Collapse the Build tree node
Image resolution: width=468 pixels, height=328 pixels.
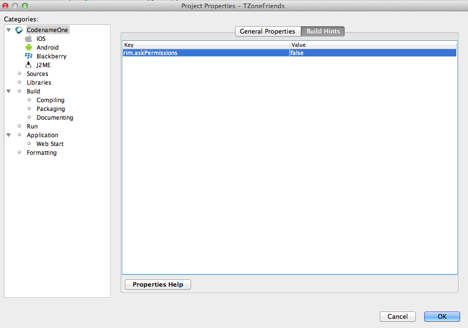[x=8, y=91]
